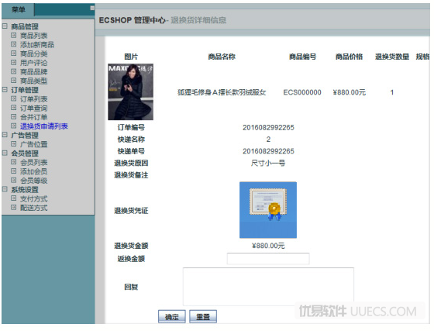
Task: Focus the 返换金额 input field
Action: (268, 258)
